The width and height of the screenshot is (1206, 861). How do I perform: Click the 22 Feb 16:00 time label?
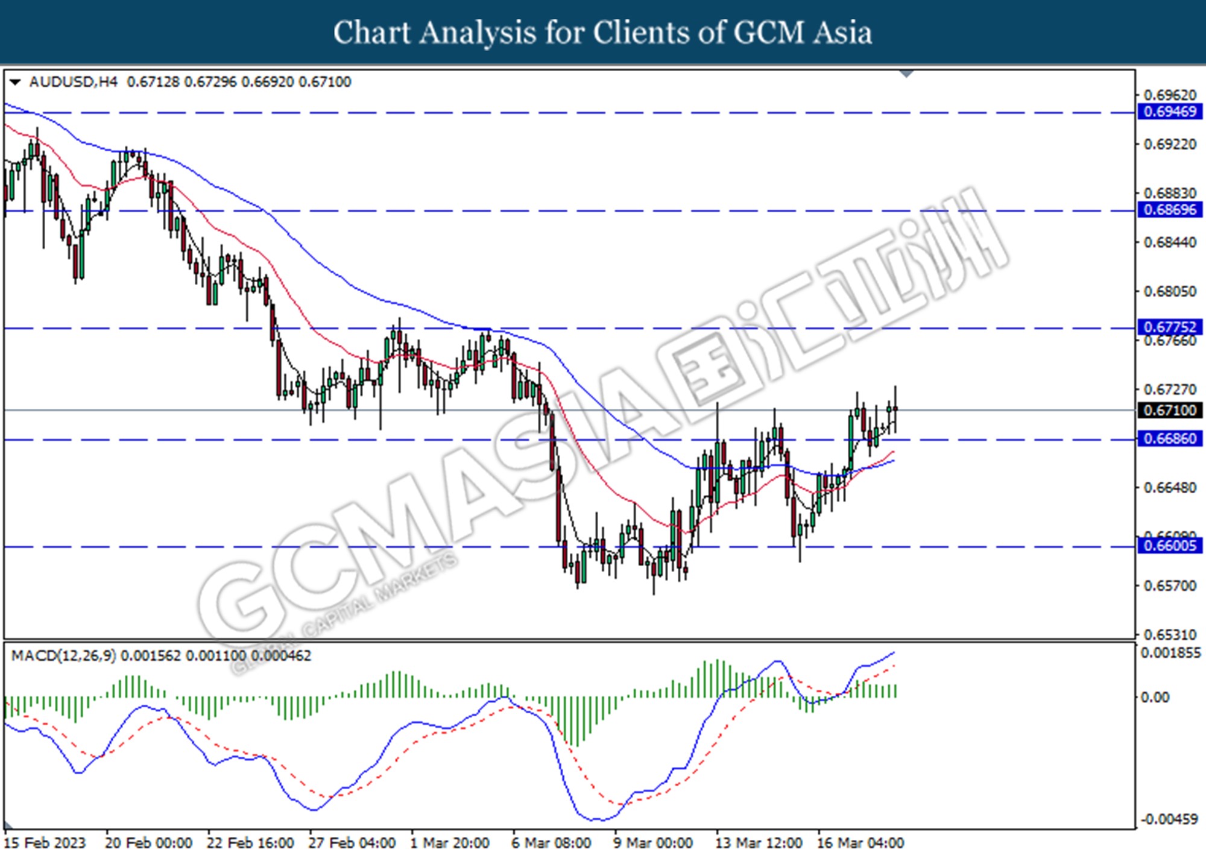[250, 843]
